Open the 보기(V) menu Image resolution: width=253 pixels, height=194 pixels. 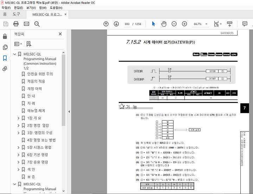point(31,8)
